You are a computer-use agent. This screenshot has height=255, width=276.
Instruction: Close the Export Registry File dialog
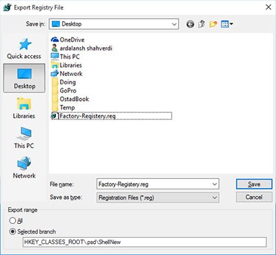coord(268,8)
